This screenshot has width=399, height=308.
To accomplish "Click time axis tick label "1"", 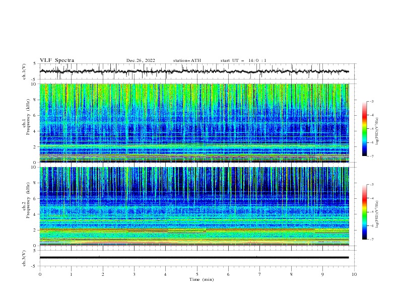I will [x=71, y=274].
